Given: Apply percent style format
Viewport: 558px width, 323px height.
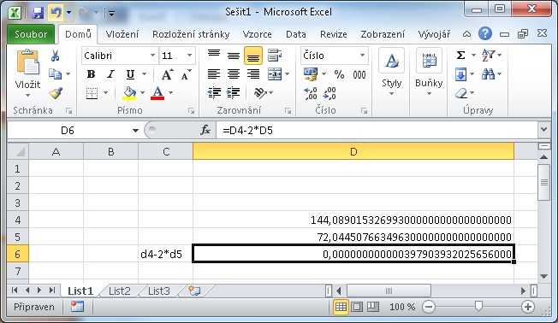Looking at the screenshot, I should click(339, 74).
